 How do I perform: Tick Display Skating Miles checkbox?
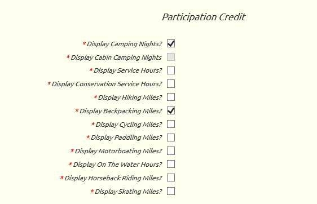(171, 191)
